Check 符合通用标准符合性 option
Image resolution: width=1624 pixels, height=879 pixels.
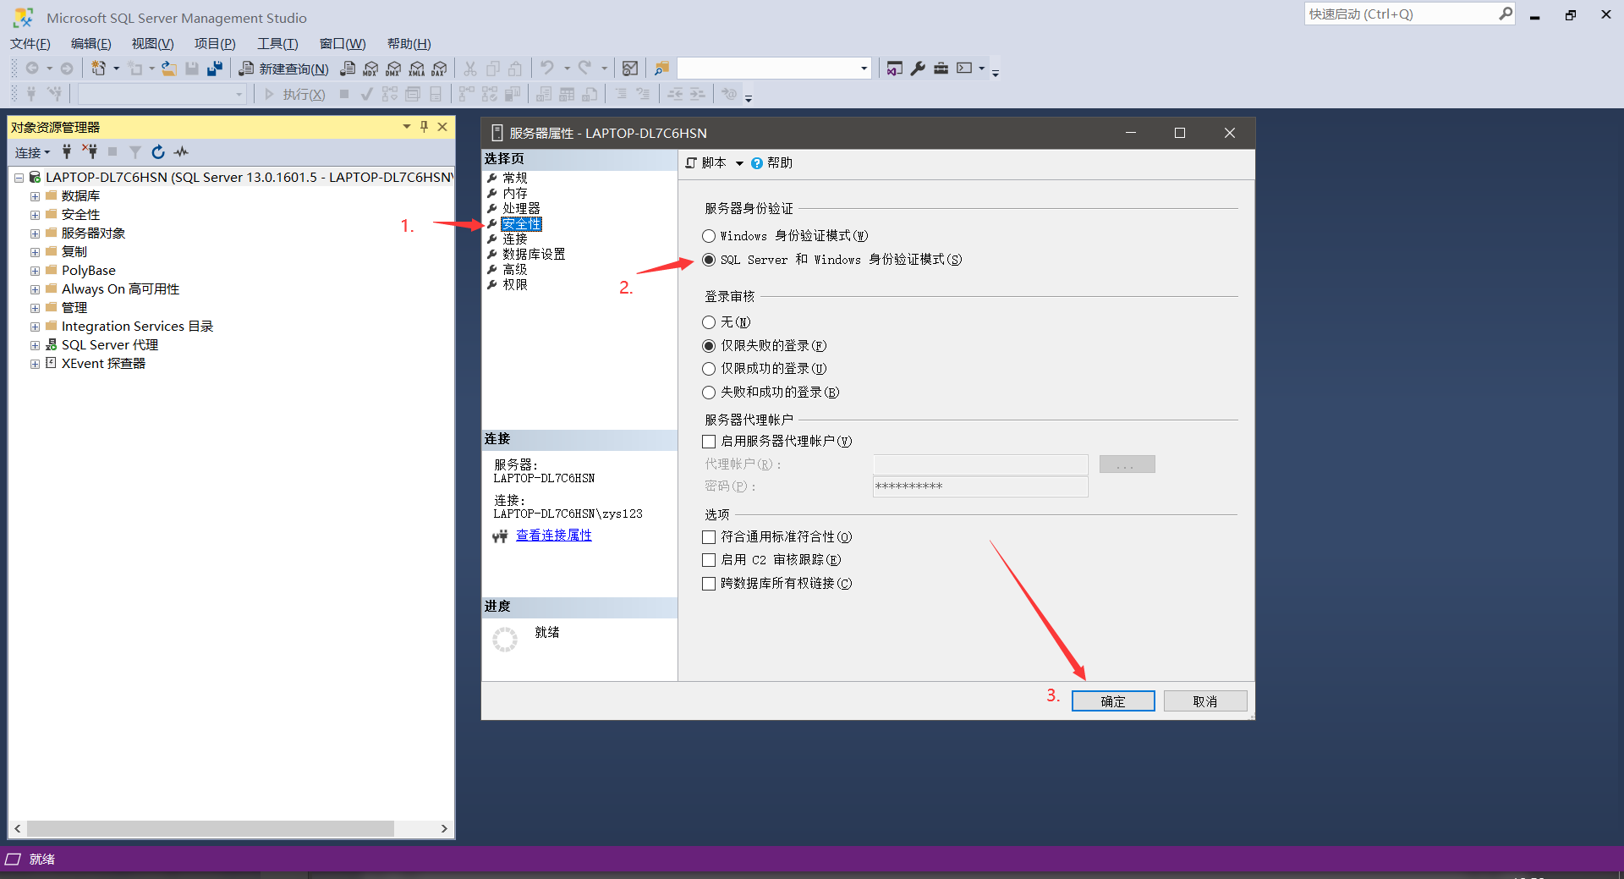click(709, 537)
